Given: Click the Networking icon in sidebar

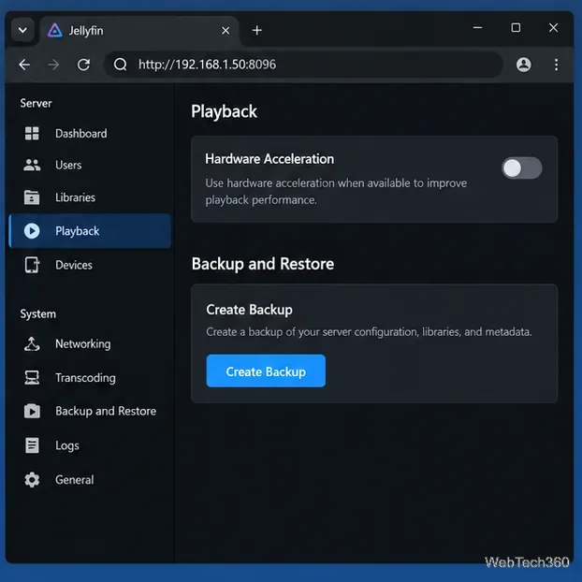Looking at the screenshot, I should [x=32, y=343].
